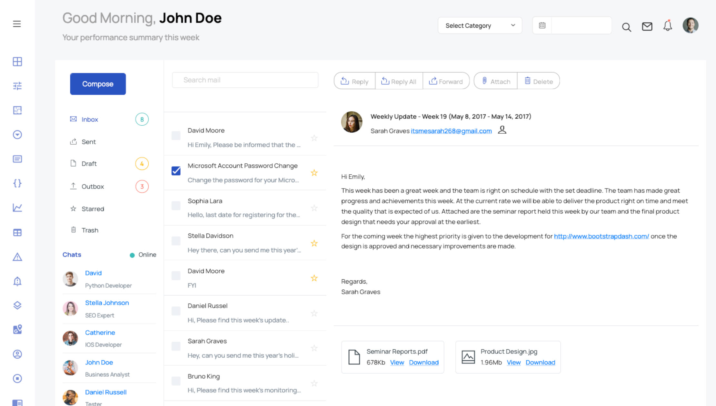Click the sliders settings icon in sidebar
Viewport: 716px width, 406px height.
[17, 86]
